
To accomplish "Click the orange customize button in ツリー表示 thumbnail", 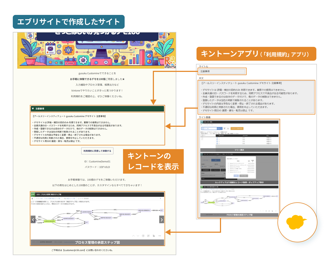I will 237,128.
